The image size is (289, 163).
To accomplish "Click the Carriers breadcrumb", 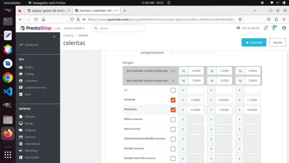I will tap(83, 35).
